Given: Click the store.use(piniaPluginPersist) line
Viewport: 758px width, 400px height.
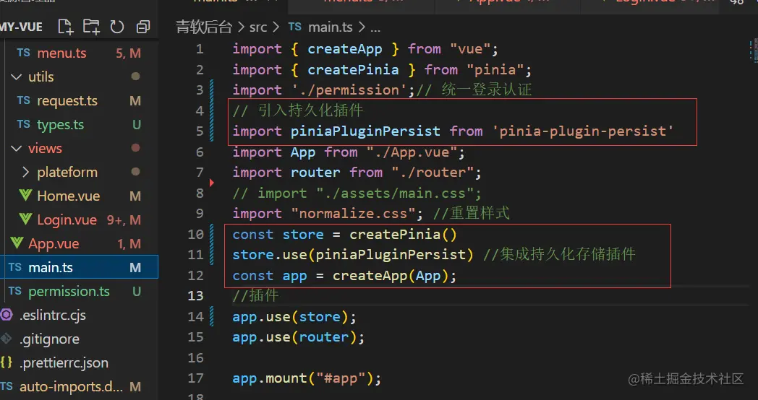Looking at the screenshot, I should (434, 254).
